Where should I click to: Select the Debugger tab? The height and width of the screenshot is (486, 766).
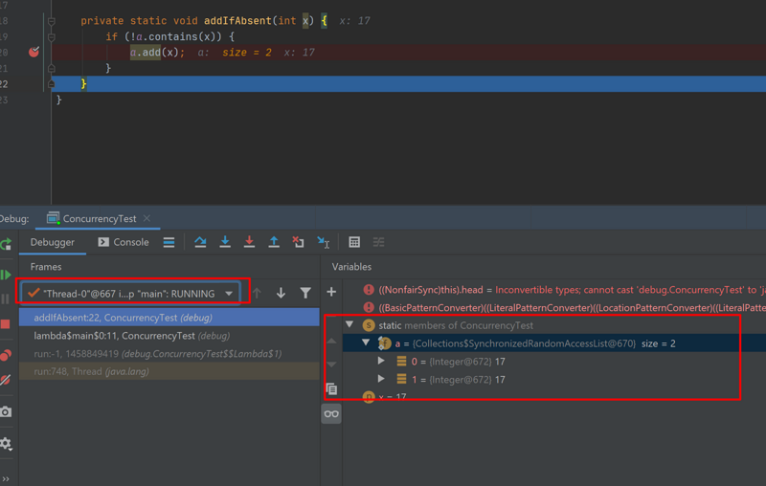52,243
